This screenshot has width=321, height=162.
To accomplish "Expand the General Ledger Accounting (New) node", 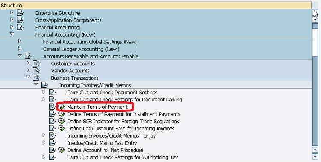I will pos(20,49).
